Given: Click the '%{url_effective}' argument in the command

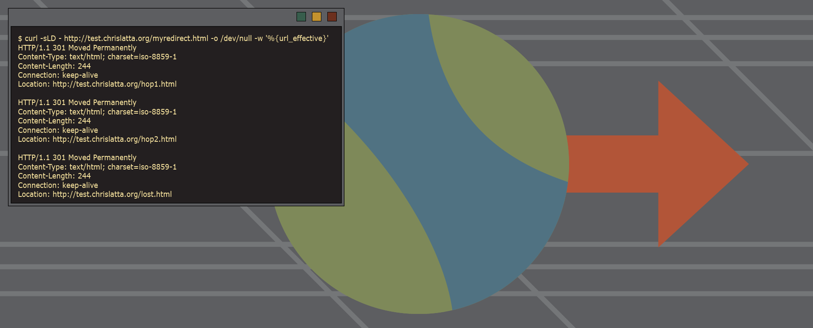Looking at the screenshot, I should click(297, 38).
